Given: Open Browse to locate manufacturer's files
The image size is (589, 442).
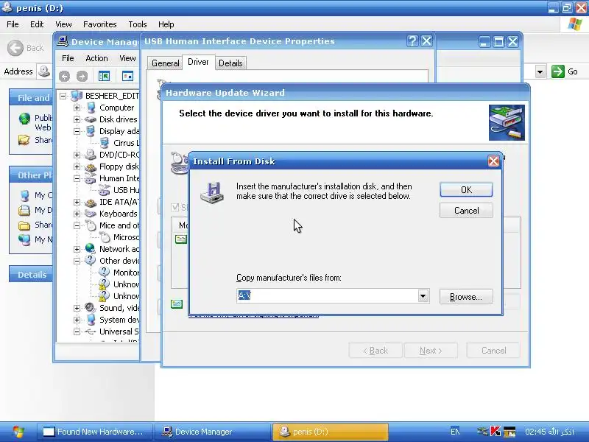Looking at the screenshot, I should (466, 297).
